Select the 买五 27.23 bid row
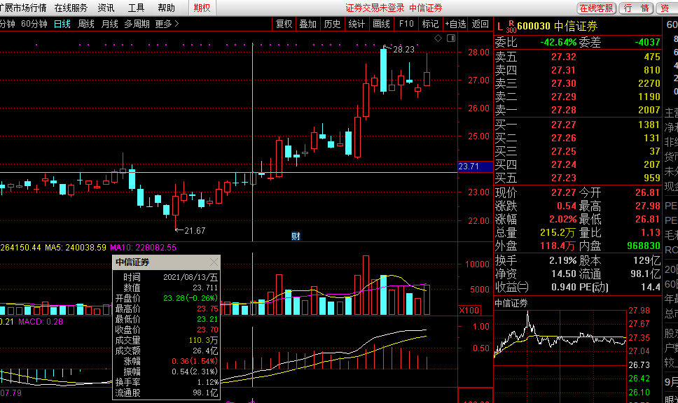678x403 pixels. [578, 178]
